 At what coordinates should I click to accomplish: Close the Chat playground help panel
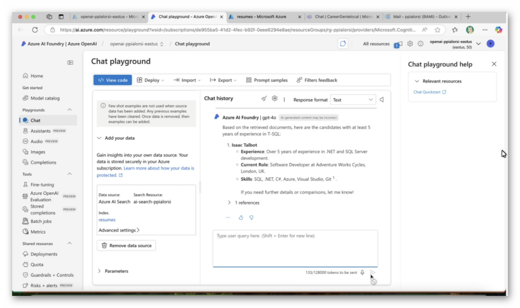(494, 64)
